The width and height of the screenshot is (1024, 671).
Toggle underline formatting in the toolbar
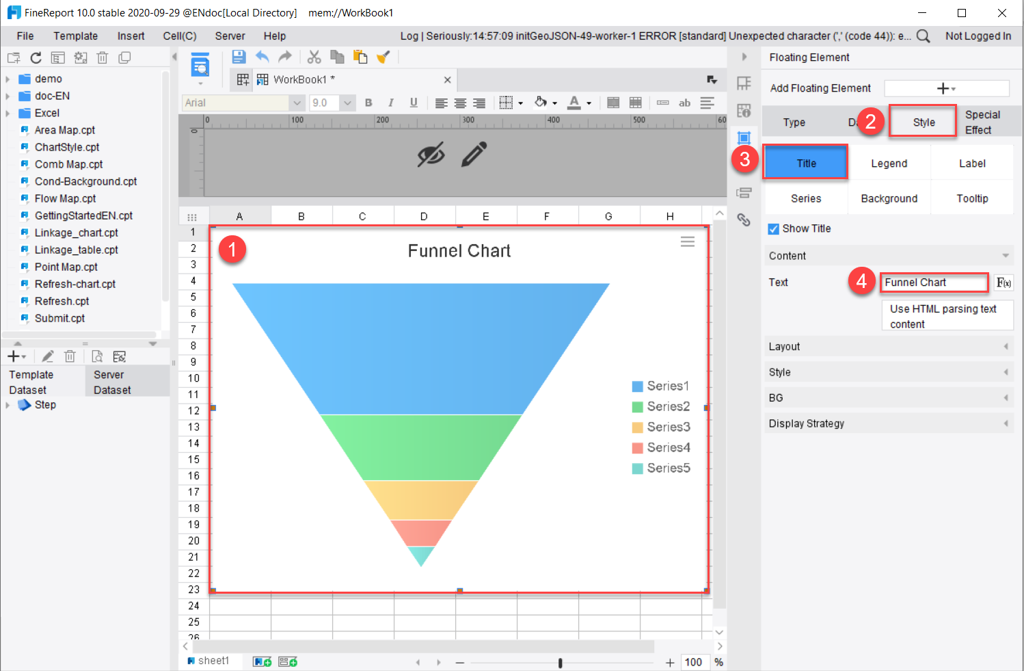414,103
